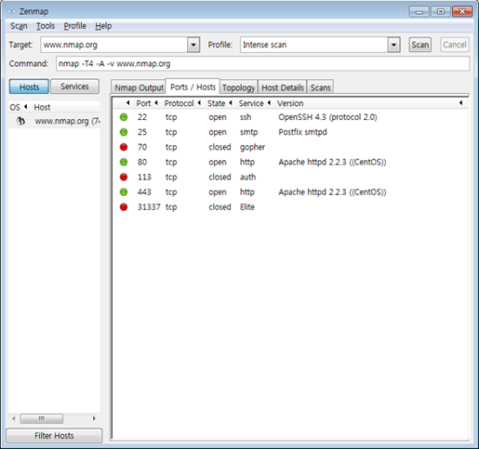Click the host list scroll left arrow
Image resolution: width=479 pixels, height=449 pixels.
point(14,419)
